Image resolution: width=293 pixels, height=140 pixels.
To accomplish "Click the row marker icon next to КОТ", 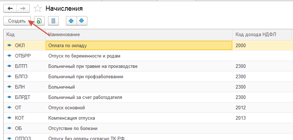I will (x=9, y=118).
